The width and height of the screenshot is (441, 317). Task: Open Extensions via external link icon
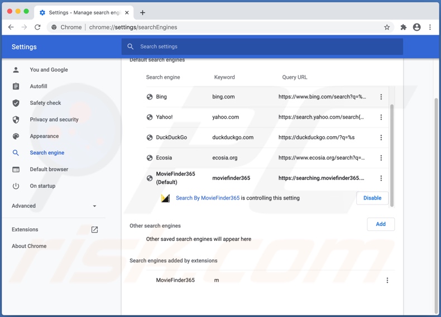pyautogui.click(x=94, y=230)
